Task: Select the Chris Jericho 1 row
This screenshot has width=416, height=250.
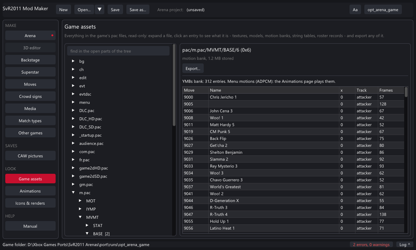Action: [x=293, y=97]
